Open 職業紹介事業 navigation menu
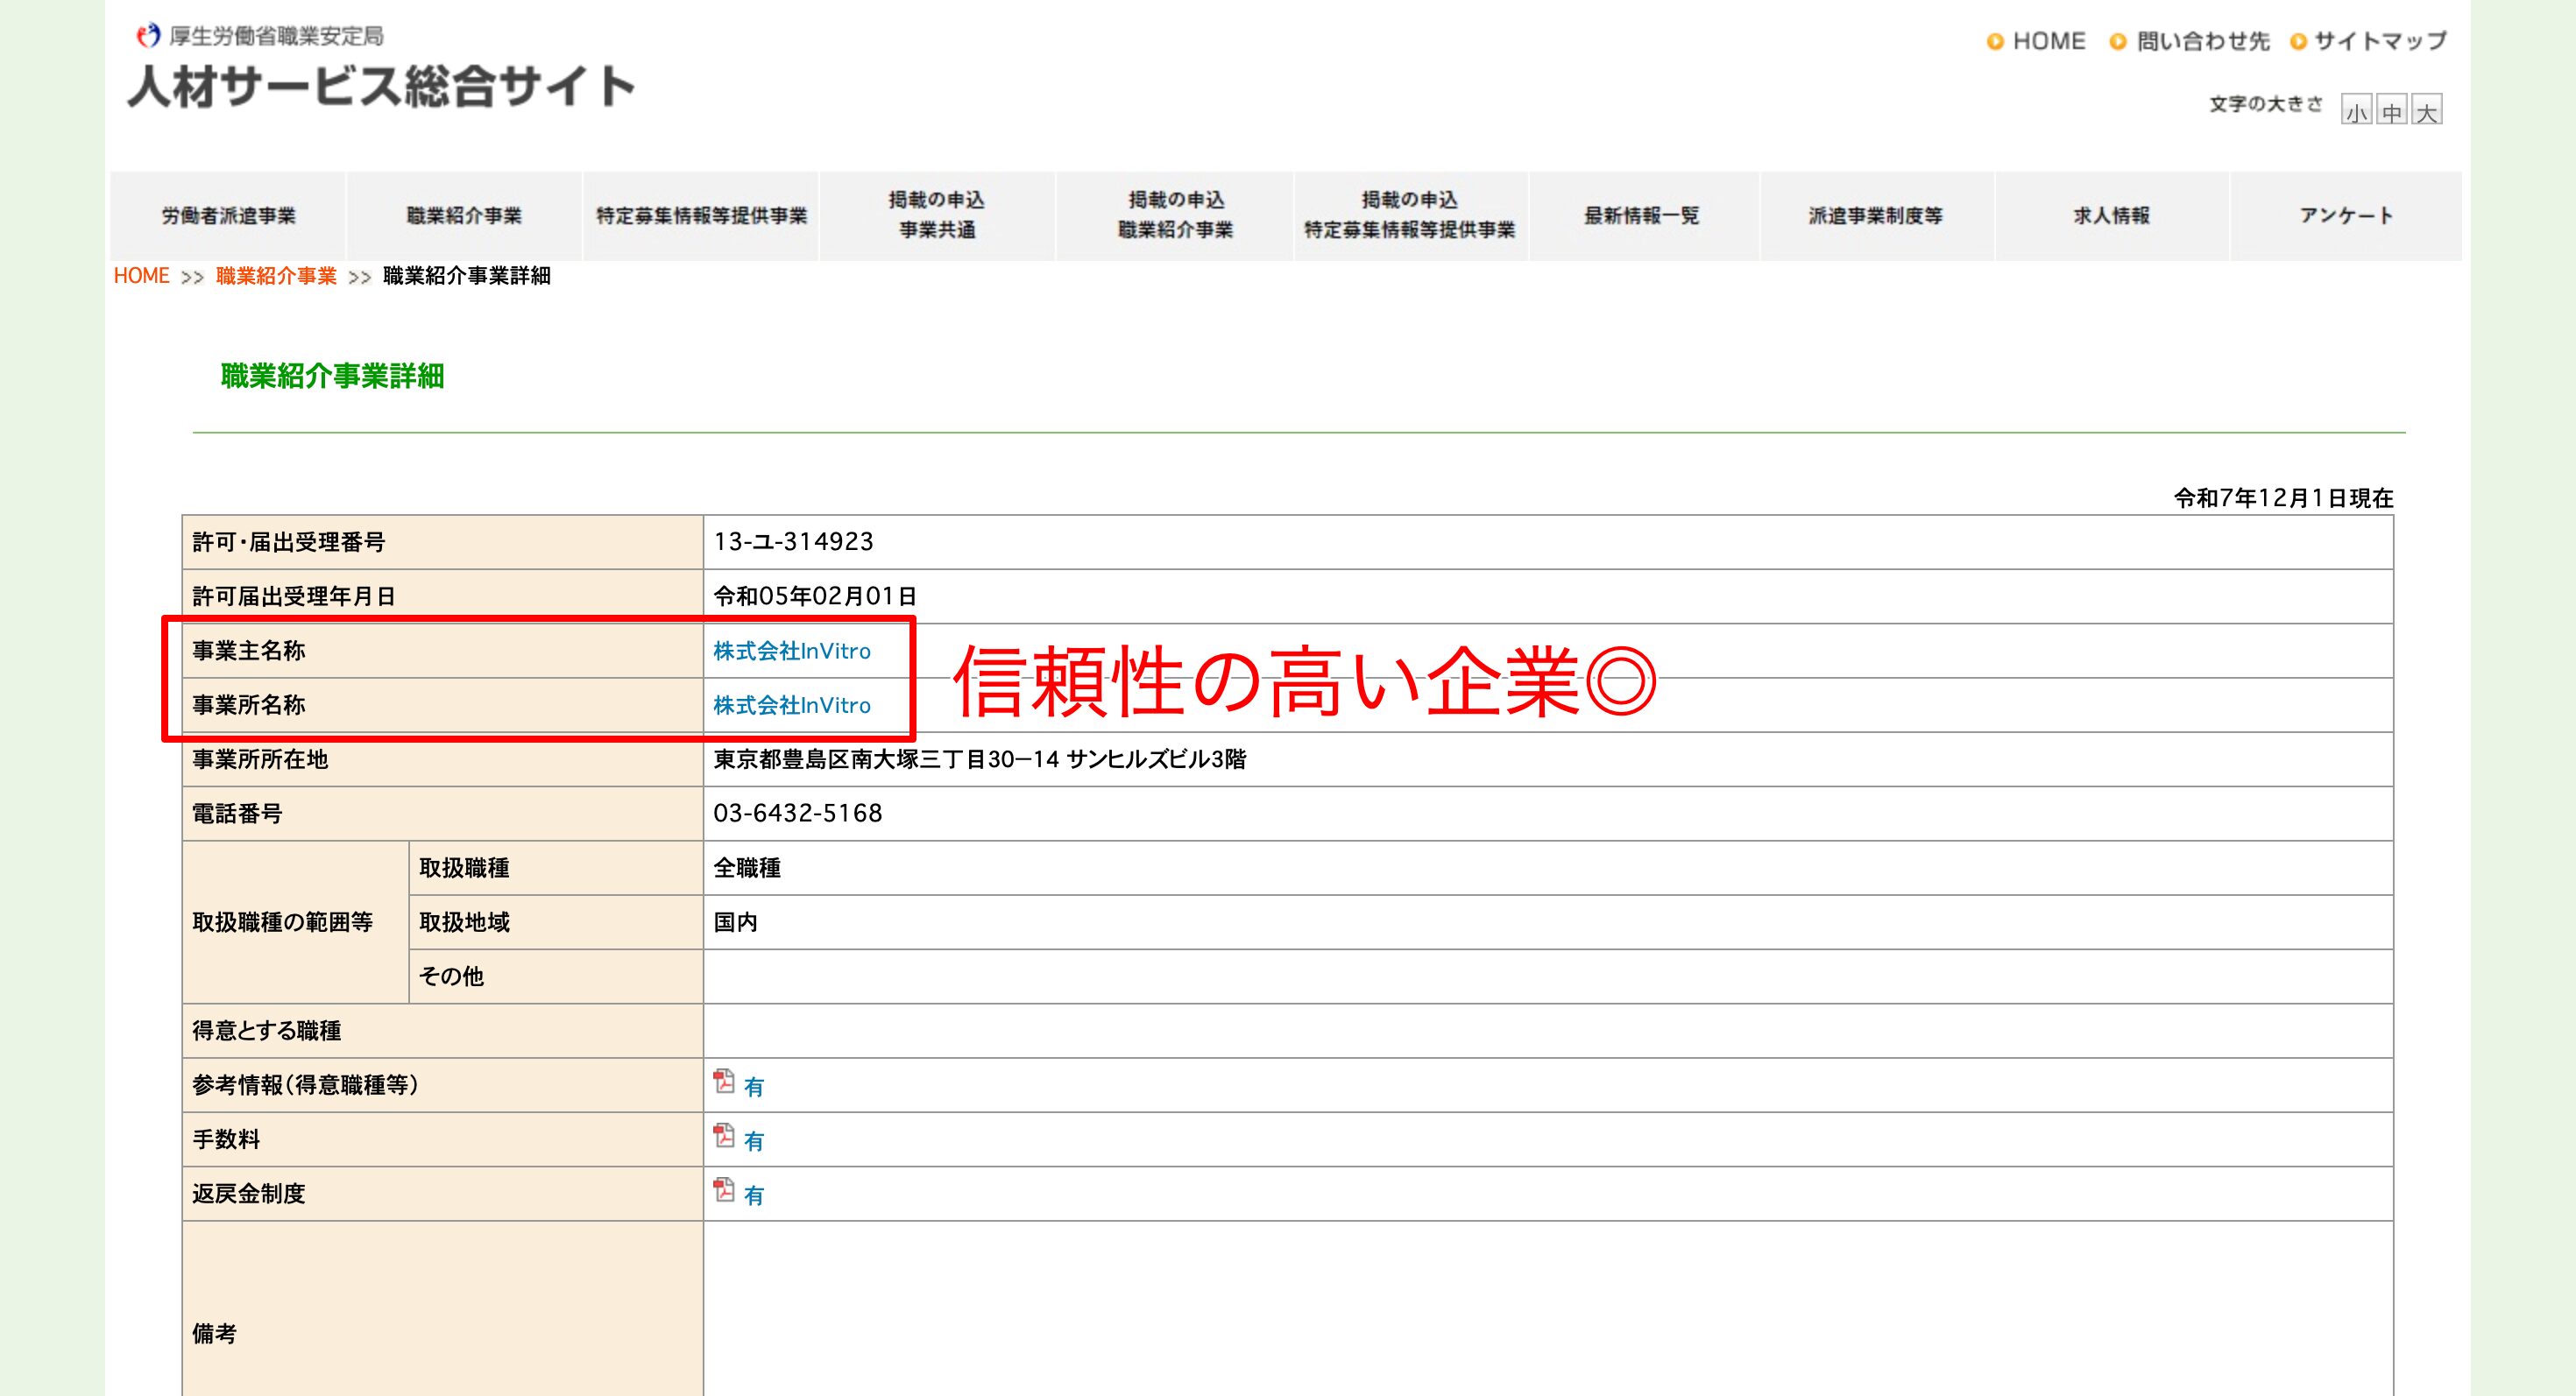2576x1396 pixels. click(x=464, y=215)
